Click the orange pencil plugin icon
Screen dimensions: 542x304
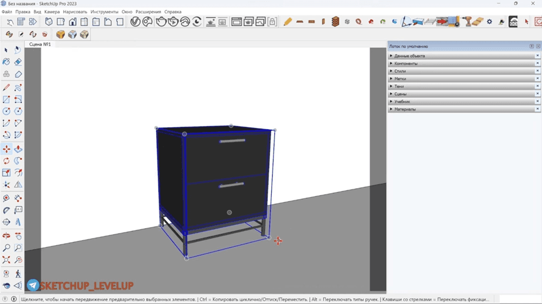pyautogui.click(x=287, y=22)
